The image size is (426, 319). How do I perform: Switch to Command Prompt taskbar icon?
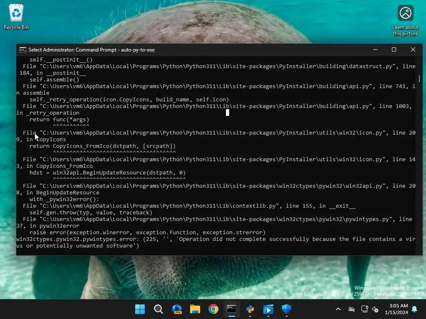pyautogui.click(x=231, y=309)
